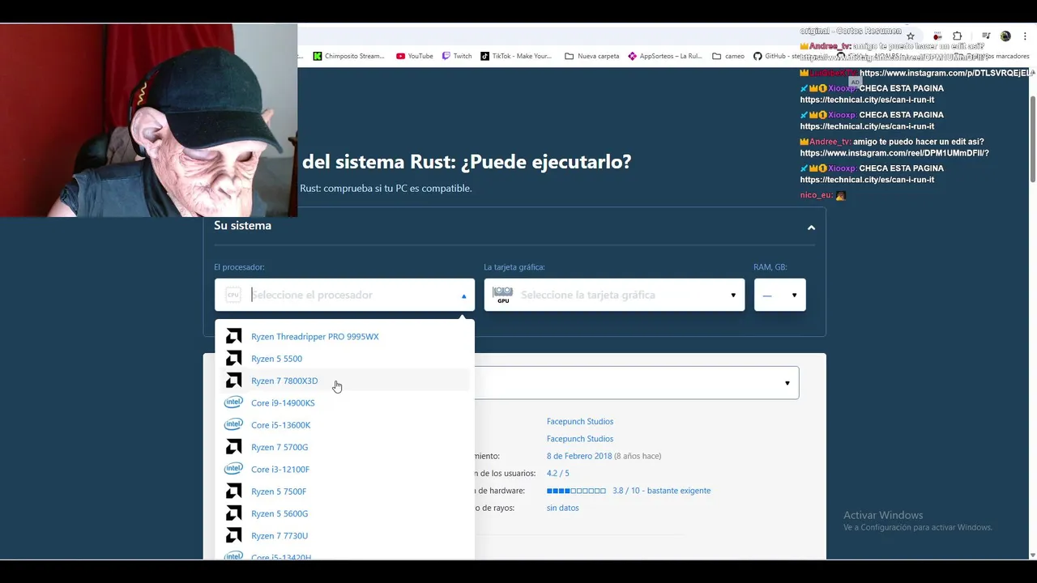
Task: Click the red recording extension icon
Action: [x=937, y=36]
